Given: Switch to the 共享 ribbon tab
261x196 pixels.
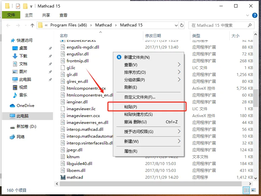Looking at the screenshot, I should tap(46, 15).
